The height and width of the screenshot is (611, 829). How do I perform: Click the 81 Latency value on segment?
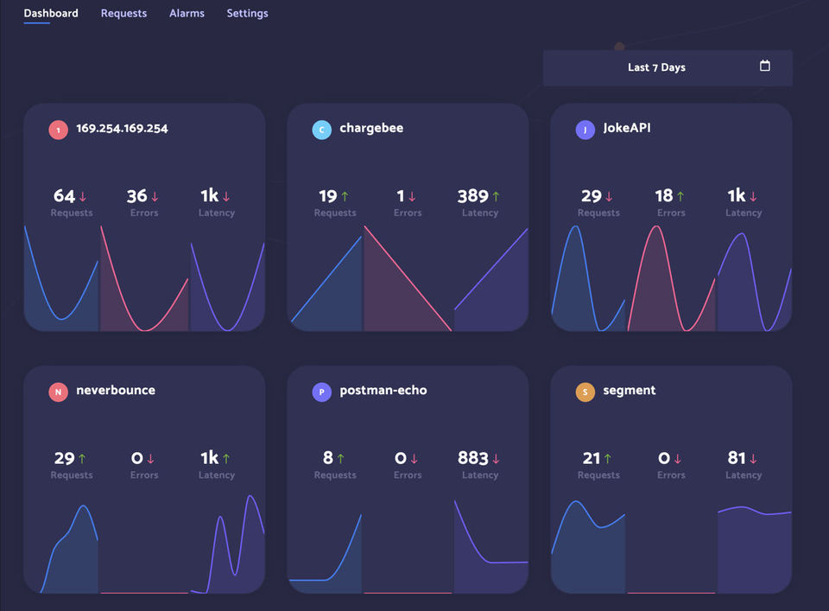(737, 458)
